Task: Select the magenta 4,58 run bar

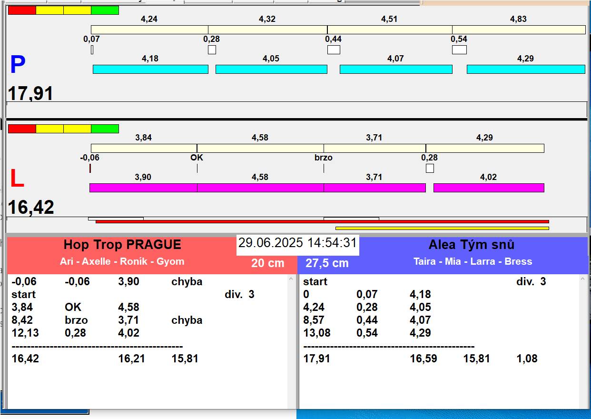Action: [260, 188]
